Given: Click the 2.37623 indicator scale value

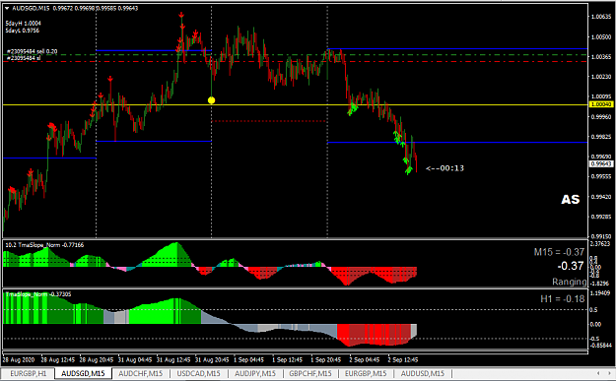Looking at the screenshot, I should coord(599,244).
